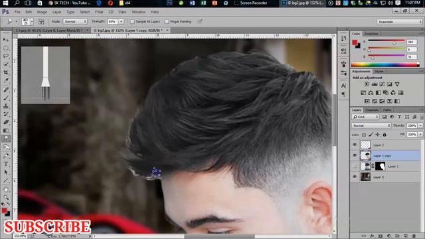Select the Move tool
425x239 pixels.
6,40
